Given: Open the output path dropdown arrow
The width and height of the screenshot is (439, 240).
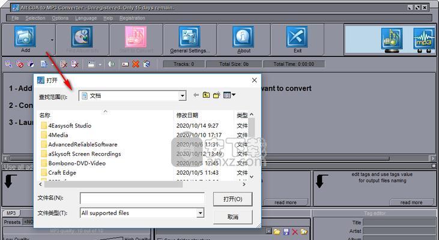Looking at the screenshot, I should [269, 232].
